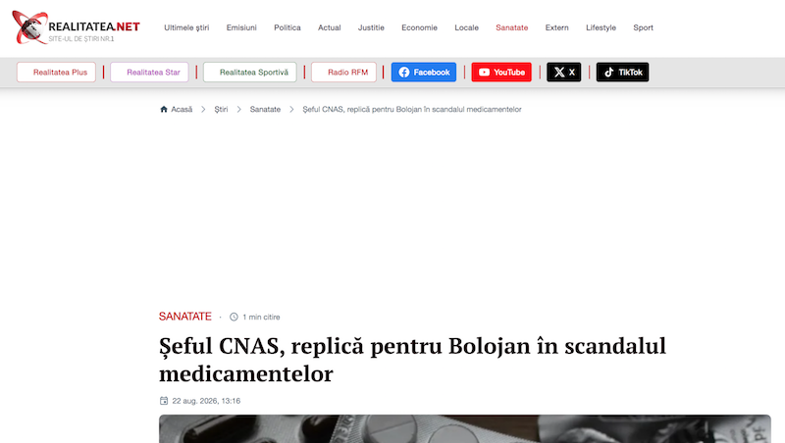Go to the Politica section
Screen dimensions: 785x443
(288, 27)
